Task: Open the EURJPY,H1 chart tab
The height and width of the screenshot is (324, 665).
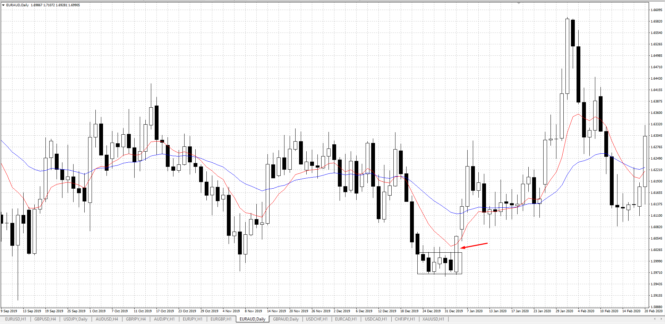Action: 193,319
